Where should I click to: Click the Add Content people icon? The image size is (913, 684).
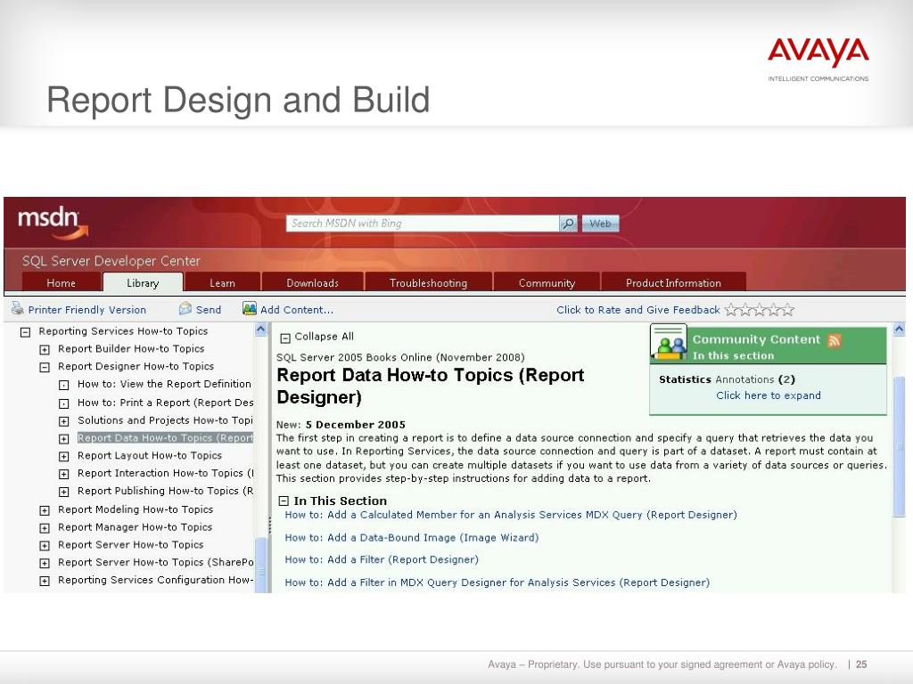tap(250, 308)
